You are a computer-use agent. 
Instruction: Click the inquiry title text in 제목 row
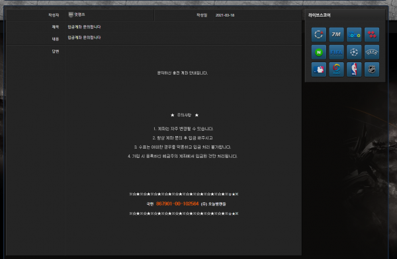pyautogui.click(x=84, y=27)
